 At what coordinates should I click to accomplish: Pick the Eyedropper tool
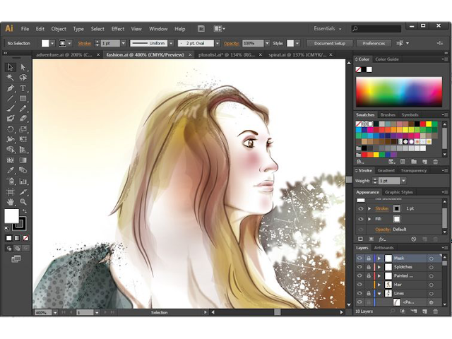(x=11, y=170)
